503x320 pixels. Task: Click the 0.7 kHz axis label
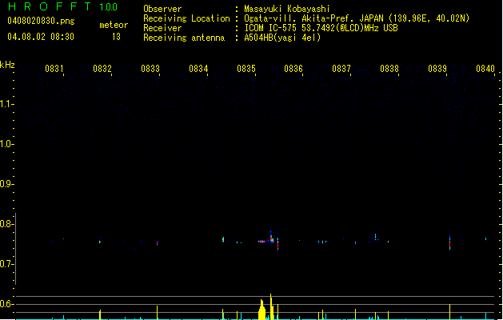click(6, 264)
